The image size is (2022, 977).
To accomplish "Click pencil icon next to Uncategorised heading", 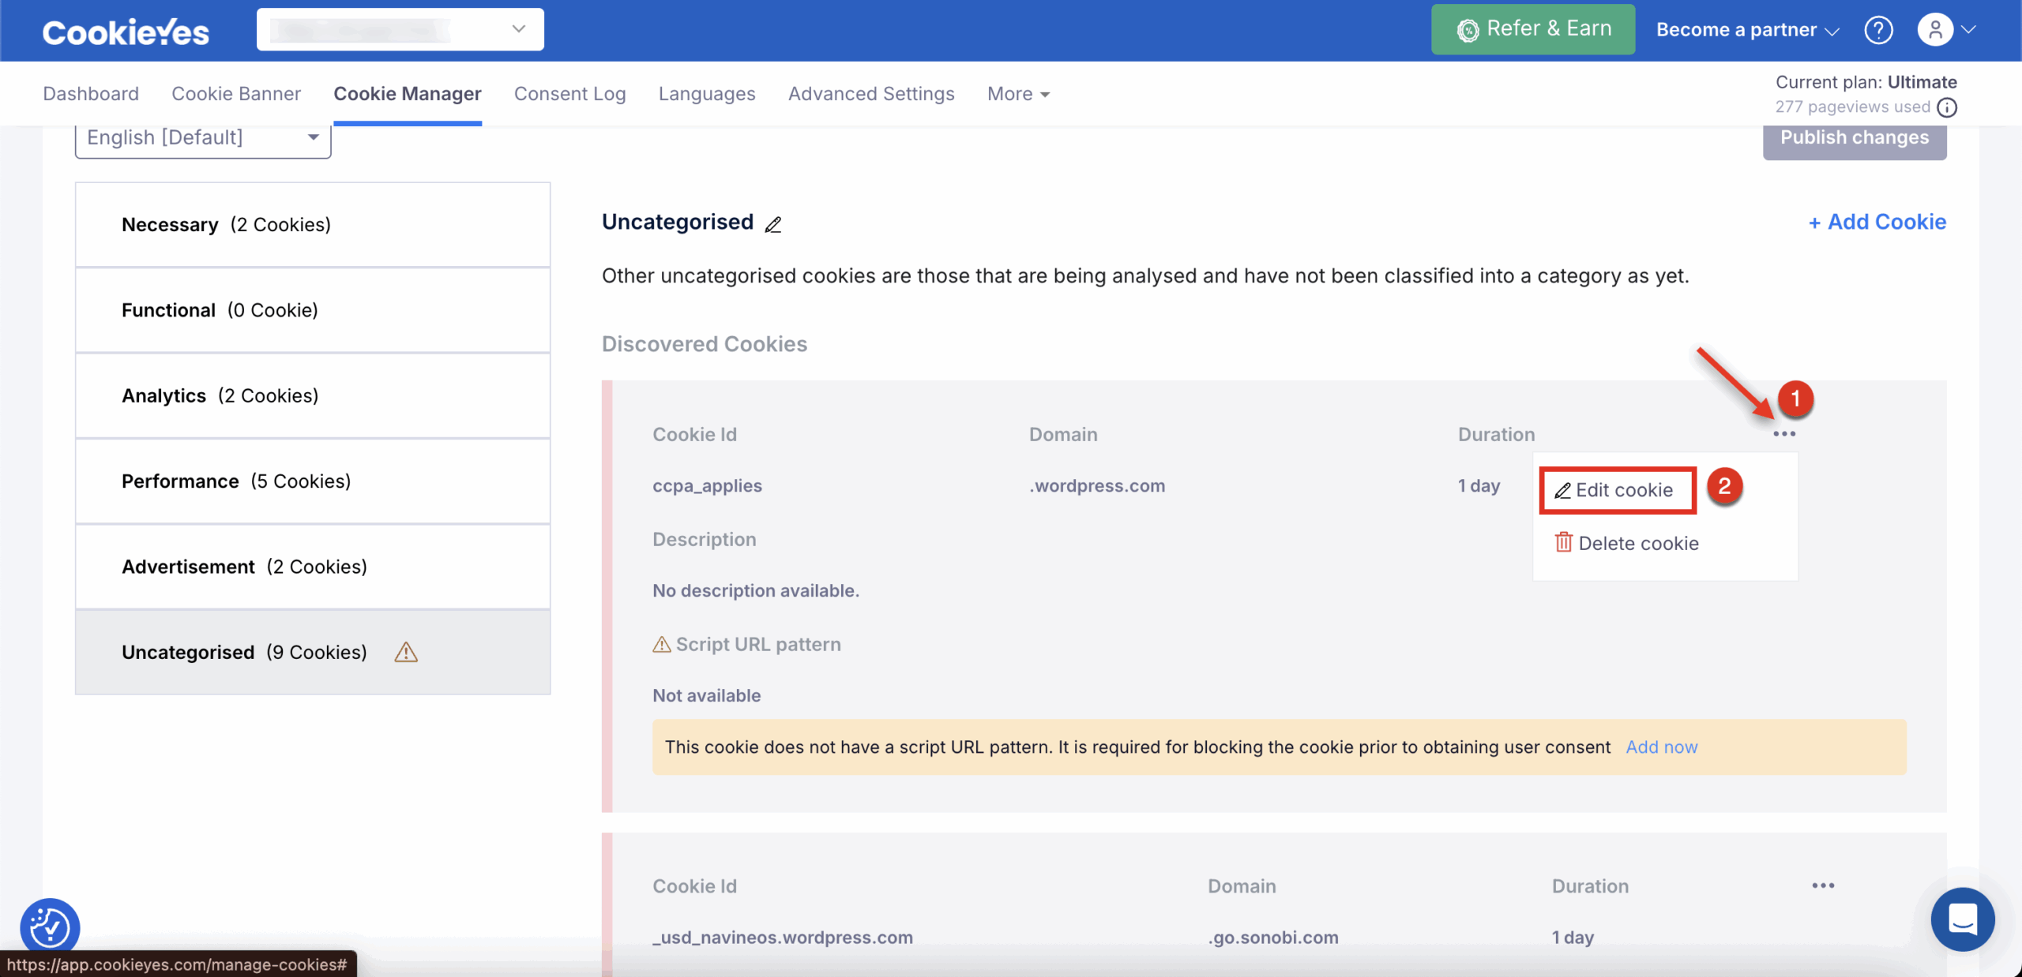I will [x=773, y=225].
